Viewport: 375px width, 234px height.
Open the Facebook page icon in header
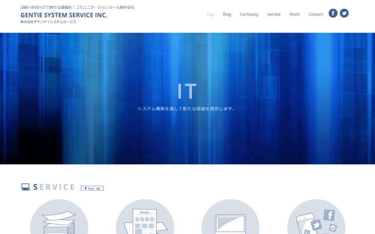(x=333, y=13)
